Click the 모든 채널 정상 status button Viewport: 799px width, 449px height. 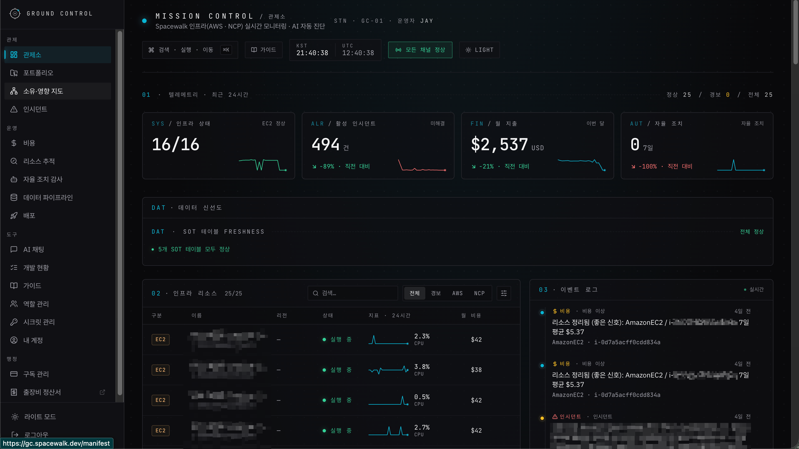tap(420, 50)
